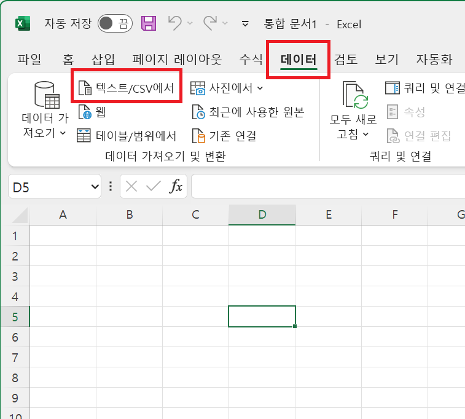Click 텍스트/CSV에서 import button
Screen dimensions: 465x419
coord(127,88)
